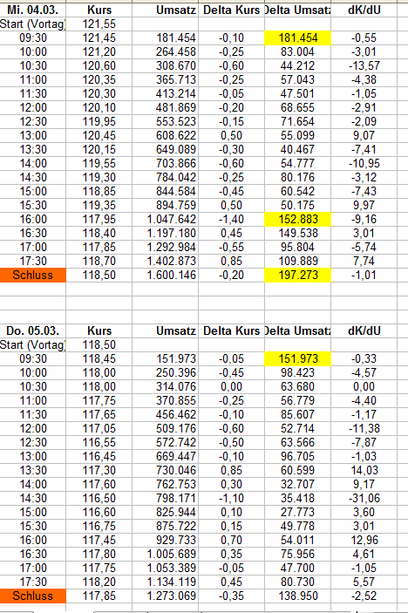Click Umsatz value 1.134.119

pos(172,582)
